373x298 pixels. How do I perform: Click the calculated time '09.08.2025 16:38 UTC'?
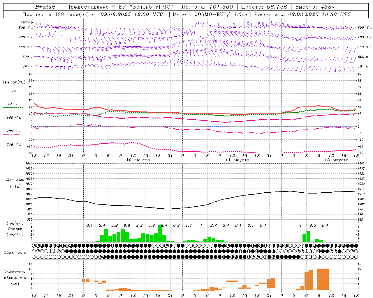319,14
